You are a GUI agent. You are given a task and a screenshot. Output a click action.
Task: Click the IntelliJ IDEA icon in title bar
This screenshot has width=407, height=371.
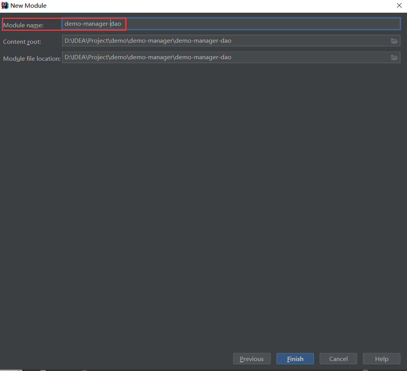click(5, 5)
